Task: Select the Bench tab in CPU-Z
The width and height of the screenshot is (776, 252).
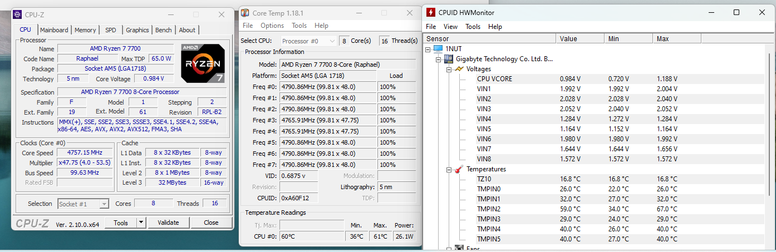Action: (x=164, y=30)
